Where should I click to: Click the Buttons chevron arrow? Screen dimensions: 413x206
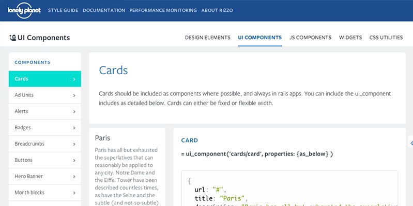tap(74, 160)
